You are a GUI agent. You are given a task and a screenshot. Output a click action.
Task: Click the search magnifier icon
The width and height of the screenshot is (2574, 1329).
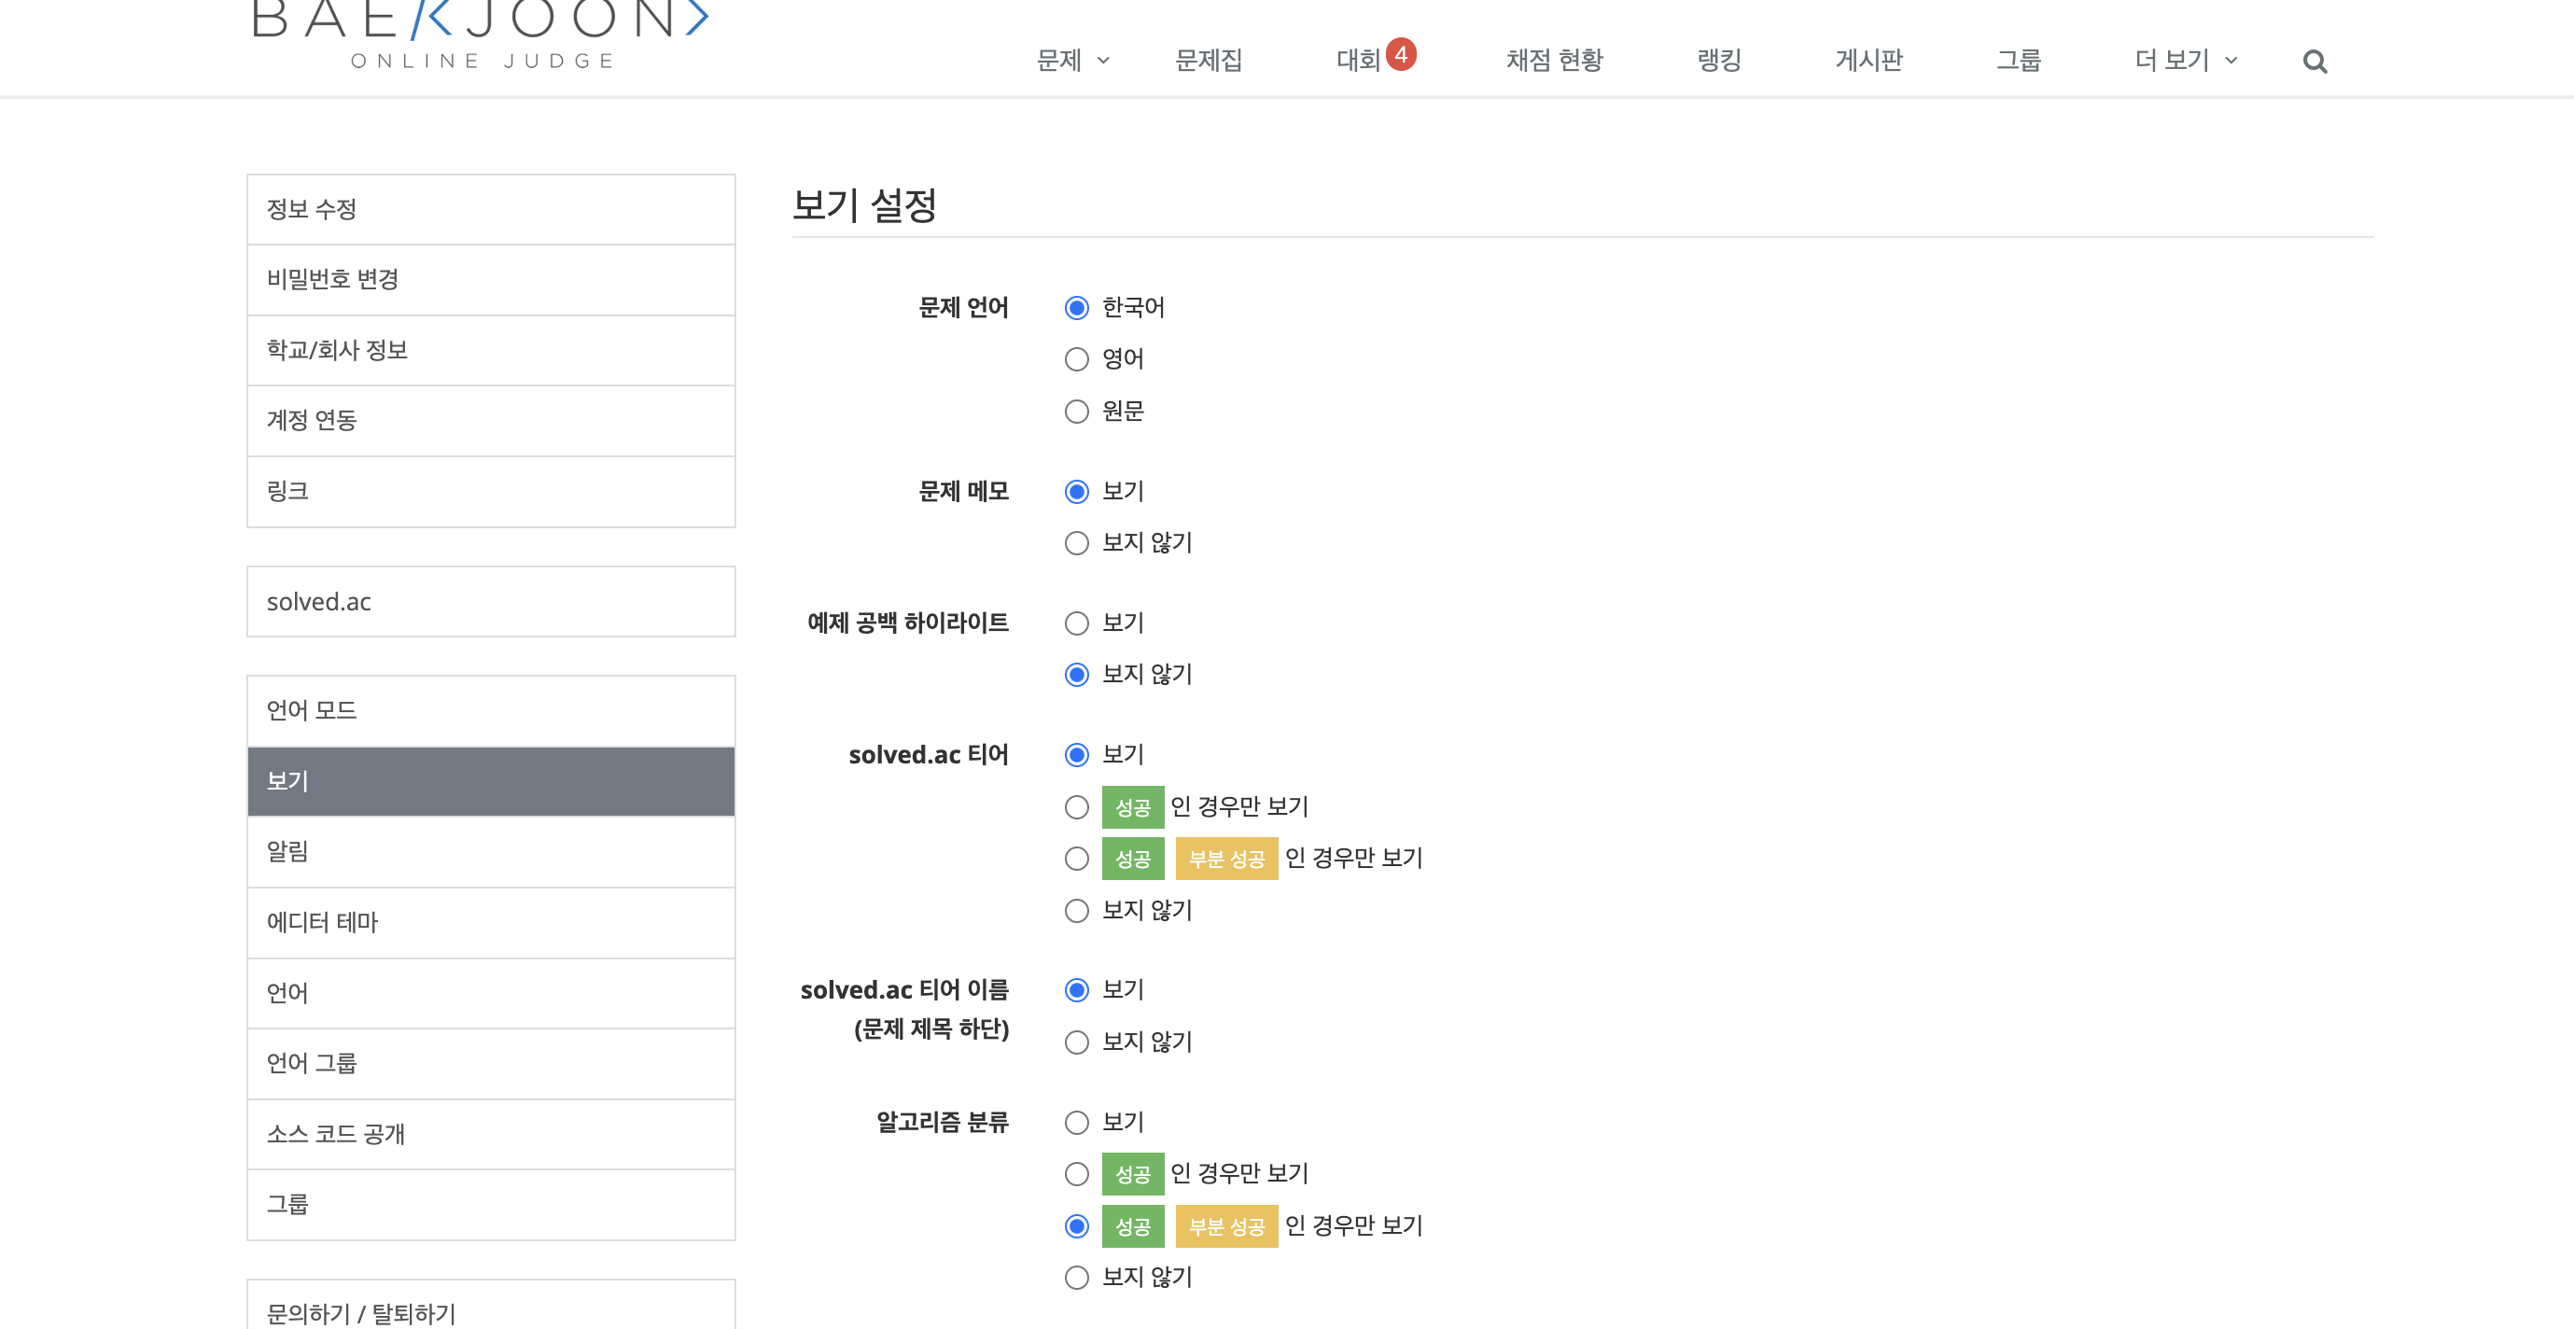[2315, 62]
